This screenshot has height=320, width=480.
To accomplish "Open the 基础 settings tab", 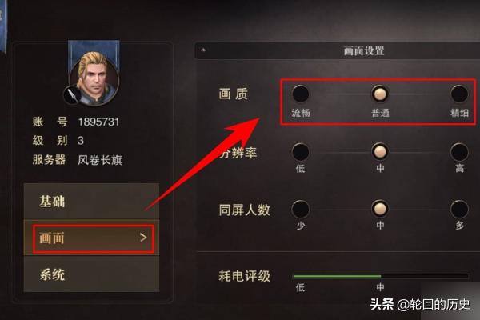I will 91,201.
